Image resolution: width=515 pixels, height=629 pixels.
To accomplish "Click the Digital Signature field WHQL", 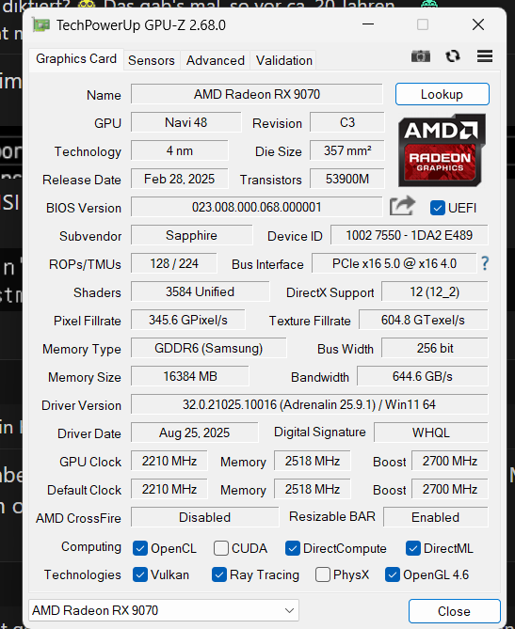I will pos(431,432).
